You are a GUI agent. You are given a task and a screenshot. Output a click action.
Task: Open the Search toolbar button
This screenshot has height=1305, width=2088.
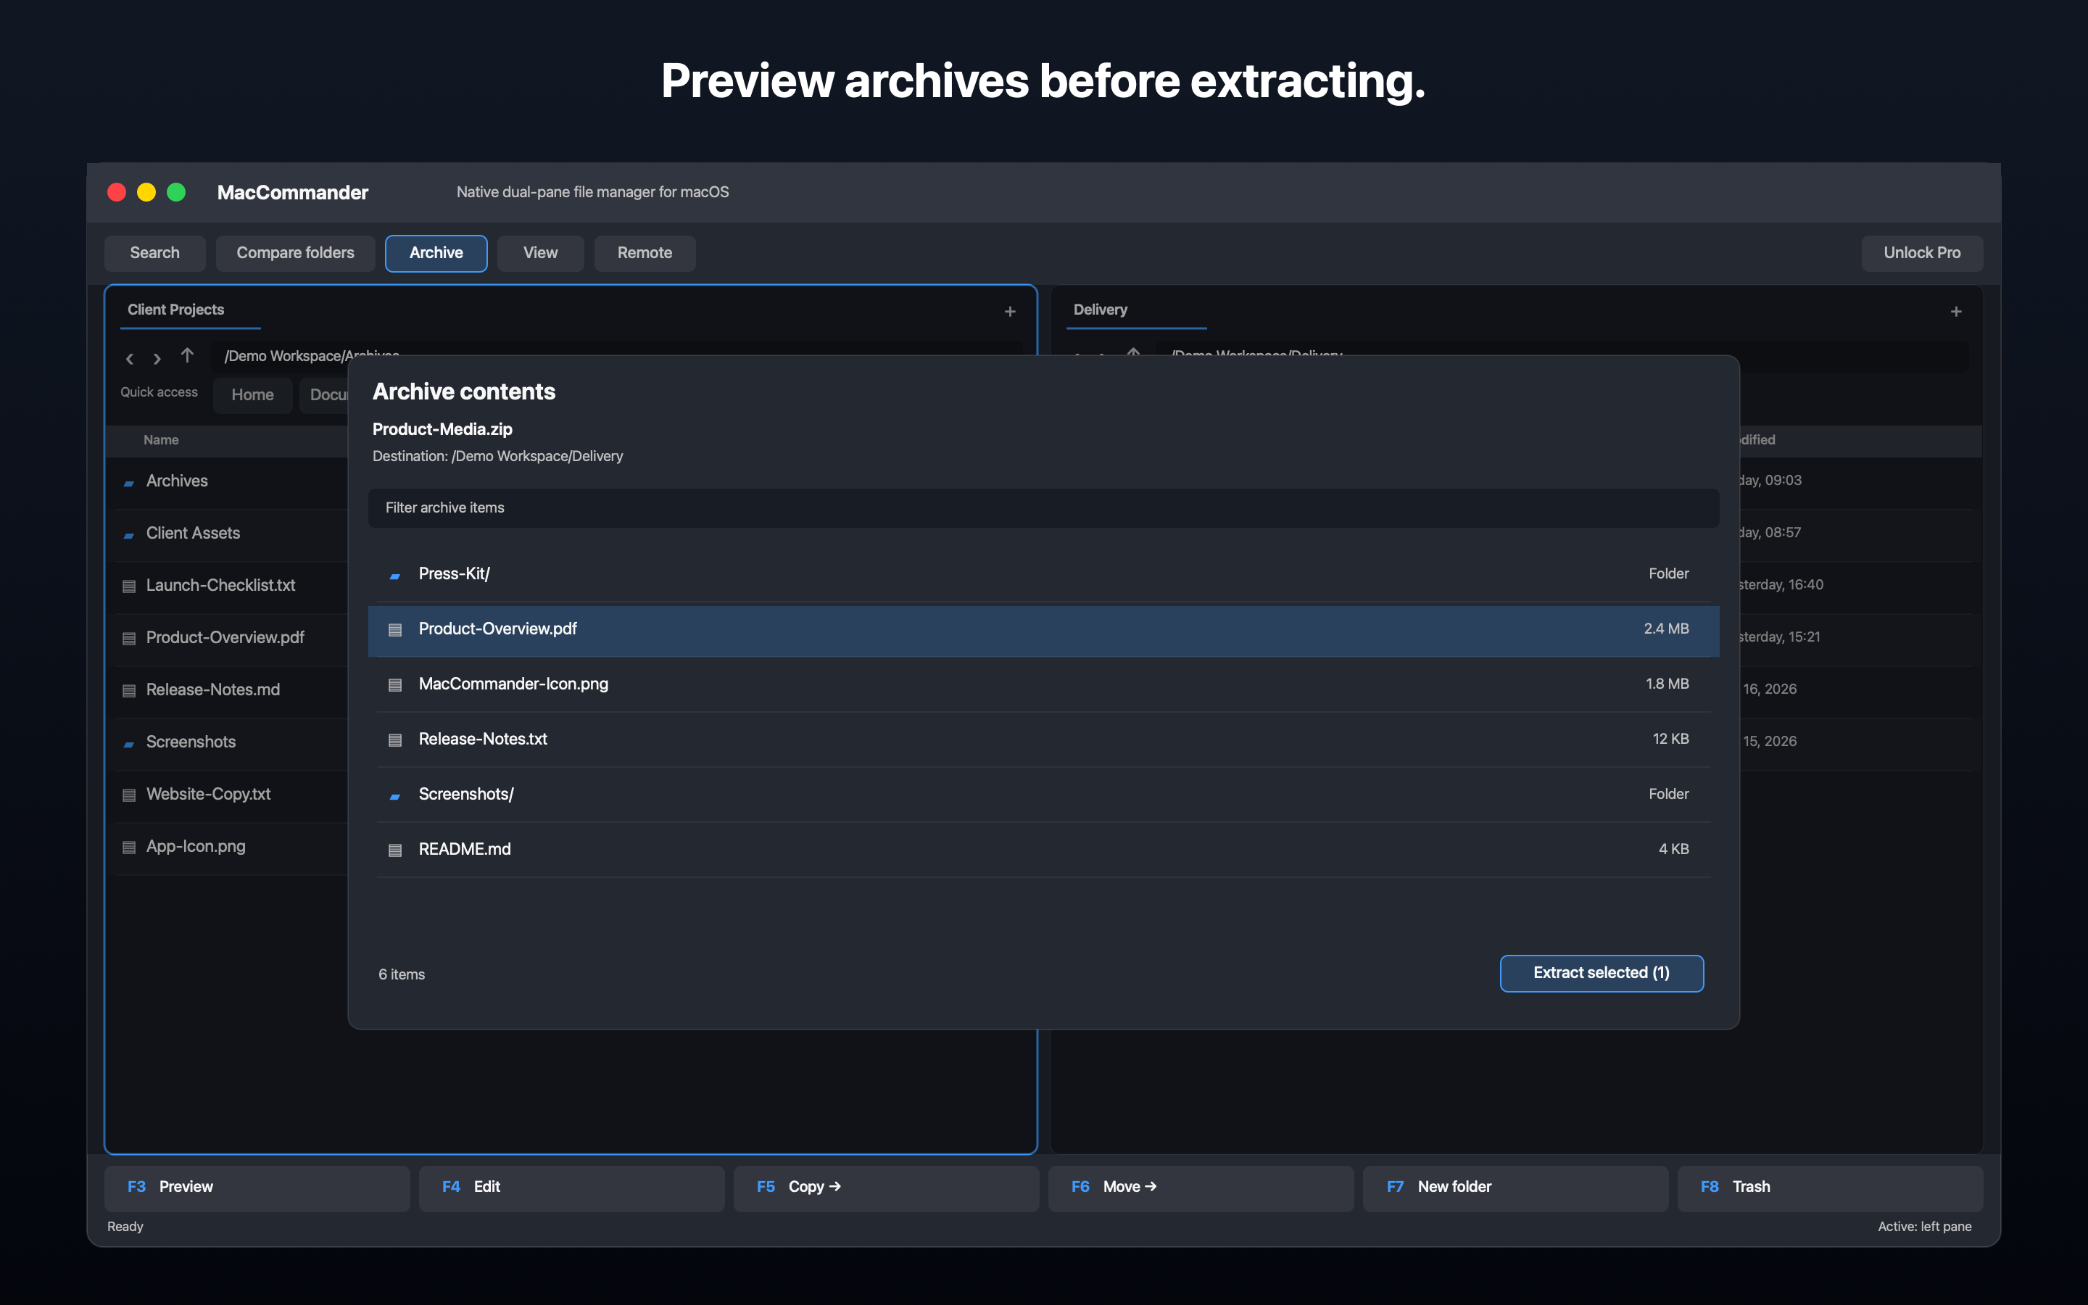(x=154, y=253)
